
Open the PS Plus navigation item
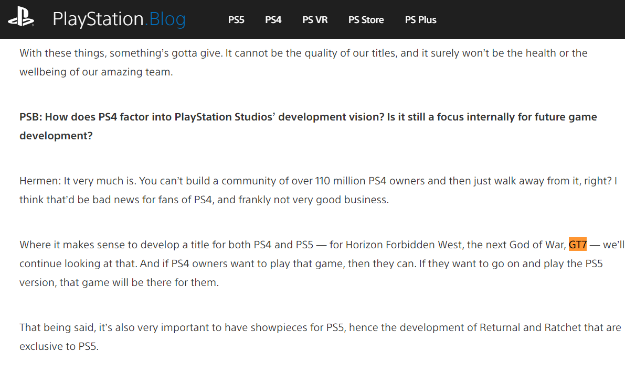pyautogui.click(x=420, y=20)
